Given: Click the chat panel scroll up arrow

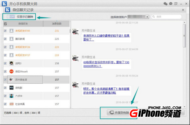Looking at the screenshot, I should (185, 22).
